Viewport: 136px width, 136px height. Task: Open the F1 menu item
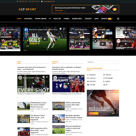(x=50, y=19)
